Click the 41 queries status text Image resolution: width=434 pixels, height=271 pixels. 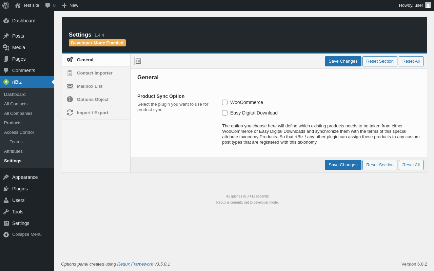248,196
